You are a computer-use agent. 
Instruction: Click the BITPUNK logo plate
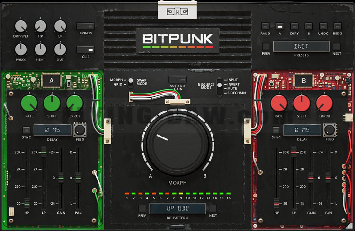click(x=177, y=41)
